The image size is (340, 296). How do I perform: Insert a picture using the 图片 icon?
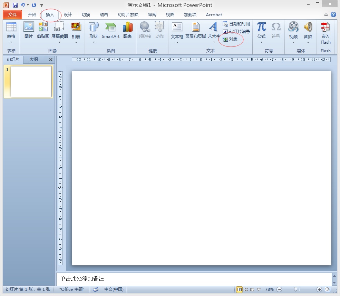pyautogui.click(x=29, y=30)
